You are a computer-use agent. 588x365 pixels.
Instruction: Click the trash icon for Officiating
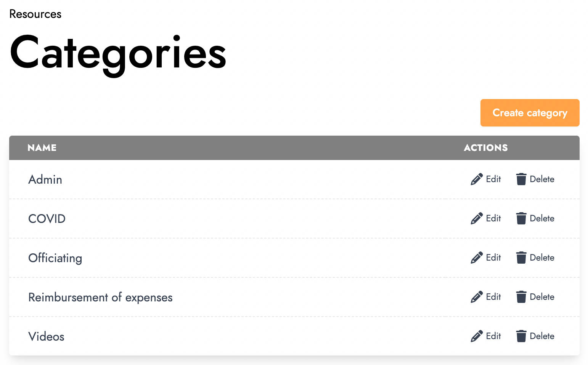pos(521,258)
